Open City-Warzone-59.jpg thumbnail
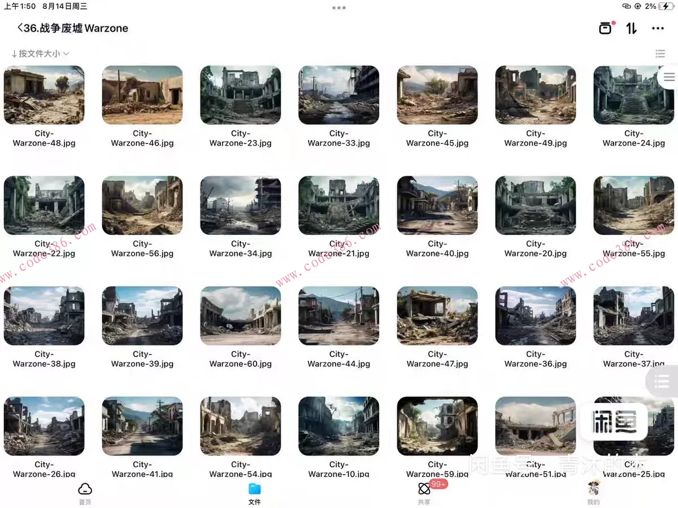678x508 pixels. (x=437, y=426)
